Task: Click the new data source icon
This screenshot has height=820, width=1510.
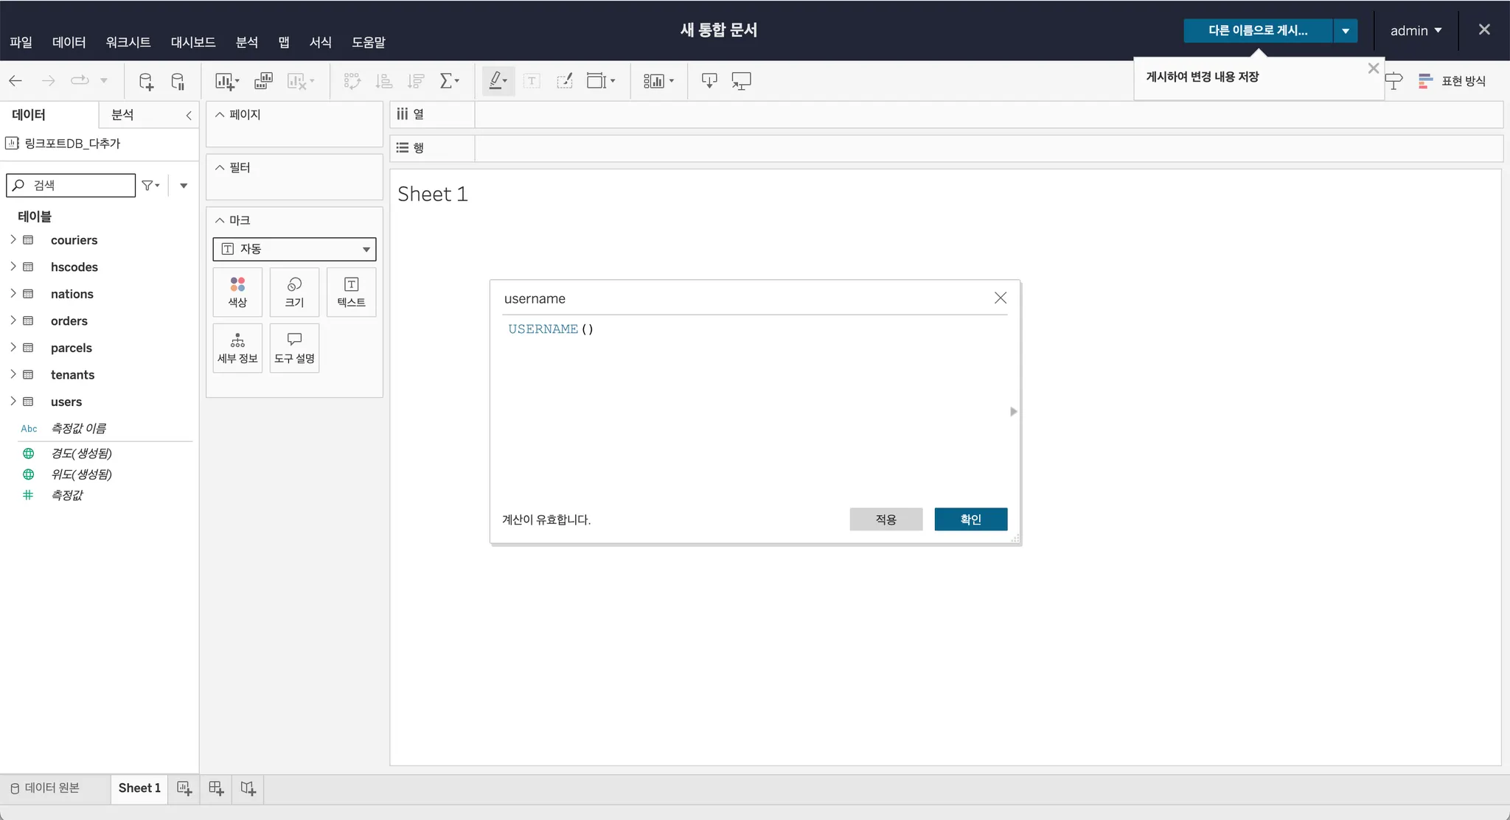Action: (146, 81)
